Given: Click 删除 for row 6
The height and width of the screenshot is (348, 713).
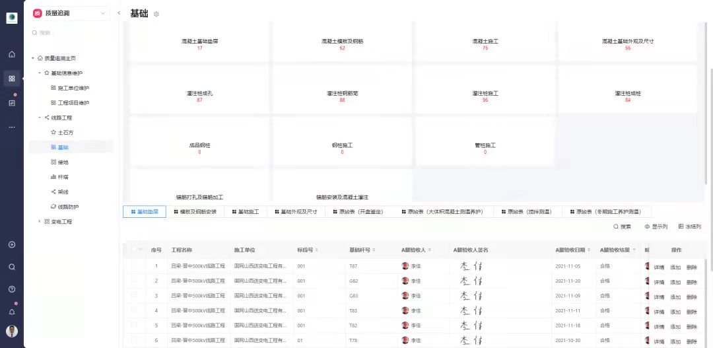Looking at the screenshot, I should (692, 342).
